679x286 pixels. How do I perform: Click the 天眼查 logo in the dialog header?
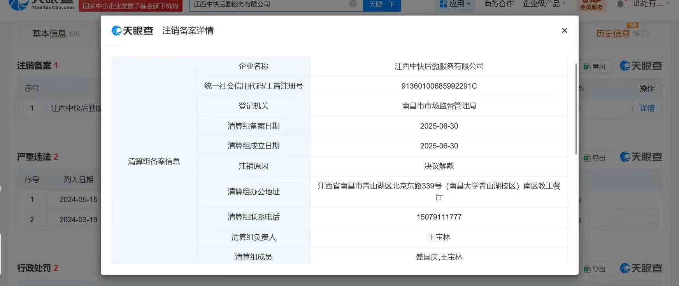click(132, 31)
